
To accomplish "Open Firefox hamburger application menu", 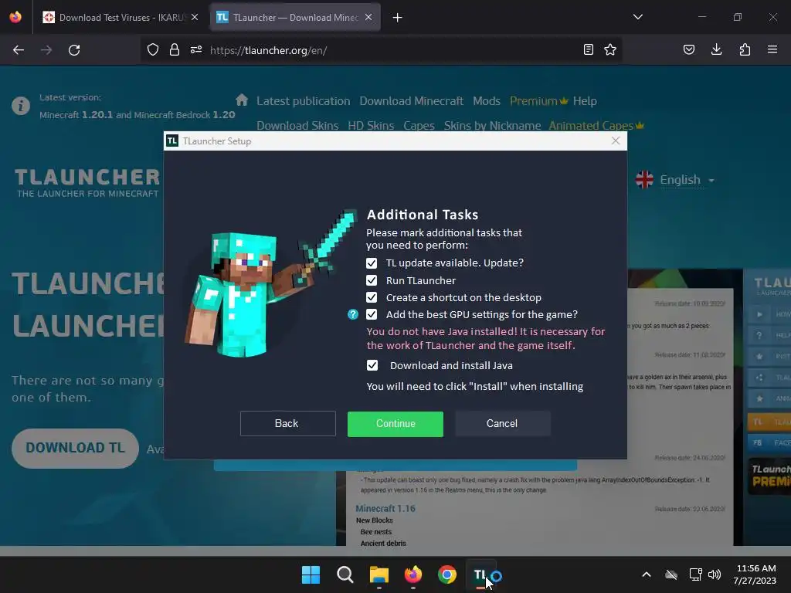I will click(x=772, y=49).
